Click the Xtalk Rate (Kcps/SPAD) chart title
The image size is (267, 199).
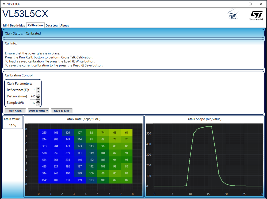tap(84, 119)
